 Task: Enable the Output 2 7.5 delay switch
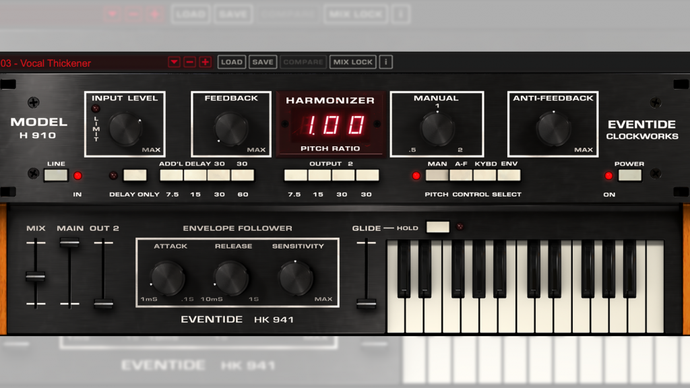click(x=296, y=175)
